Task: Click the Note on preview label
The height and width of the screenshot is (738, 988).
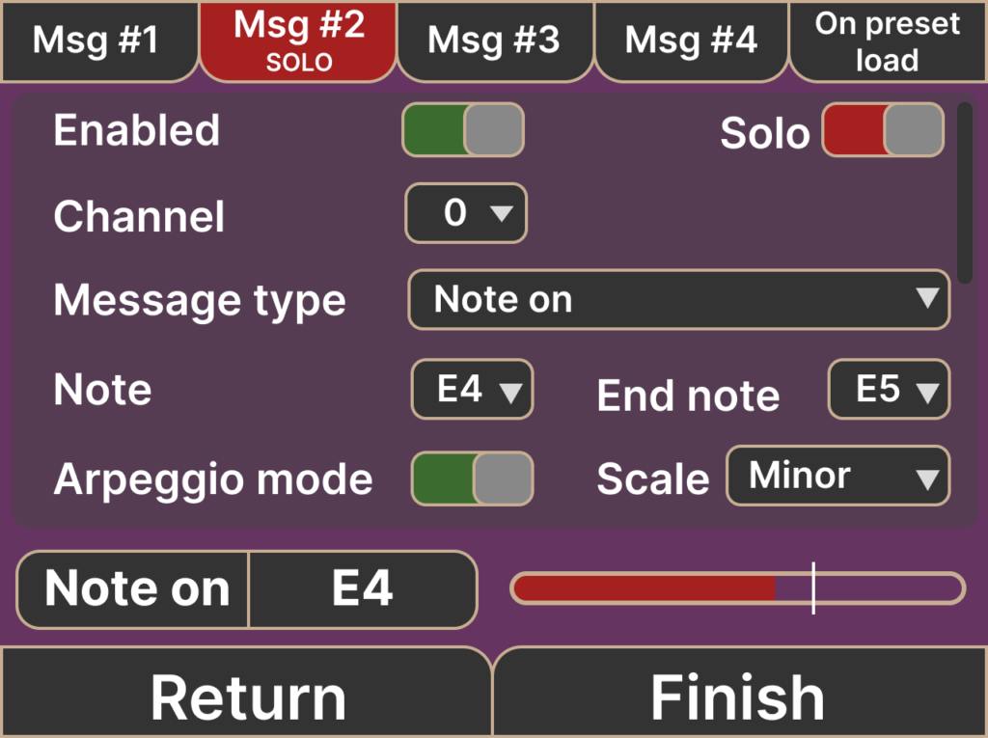Action: 135,589
